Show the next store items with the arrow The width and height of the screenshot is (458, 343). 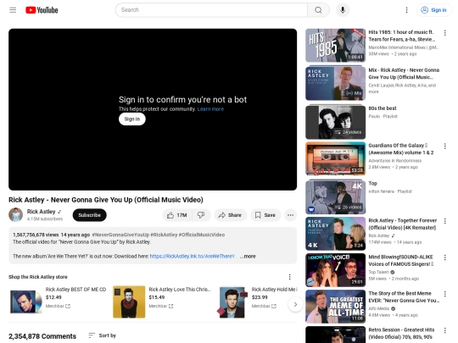(295, 305)
